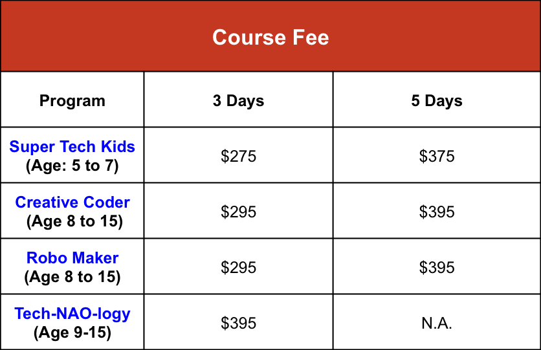Open the Creative Coder program link

pyautogui.click(x=72, y=202)
